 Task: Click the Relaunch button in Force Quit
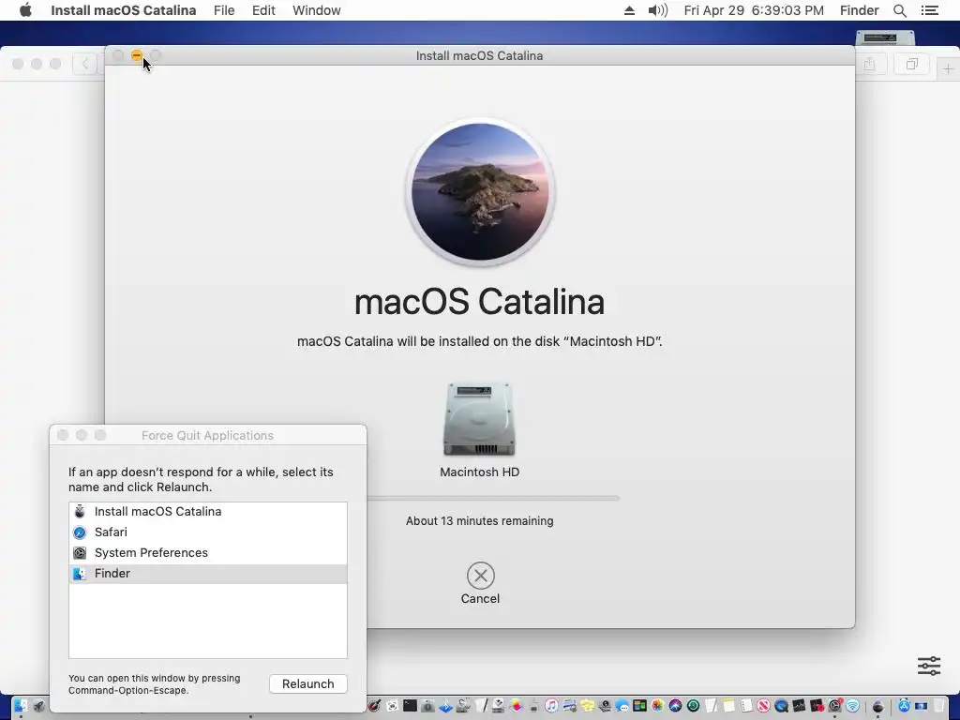(x=307, y=683)
